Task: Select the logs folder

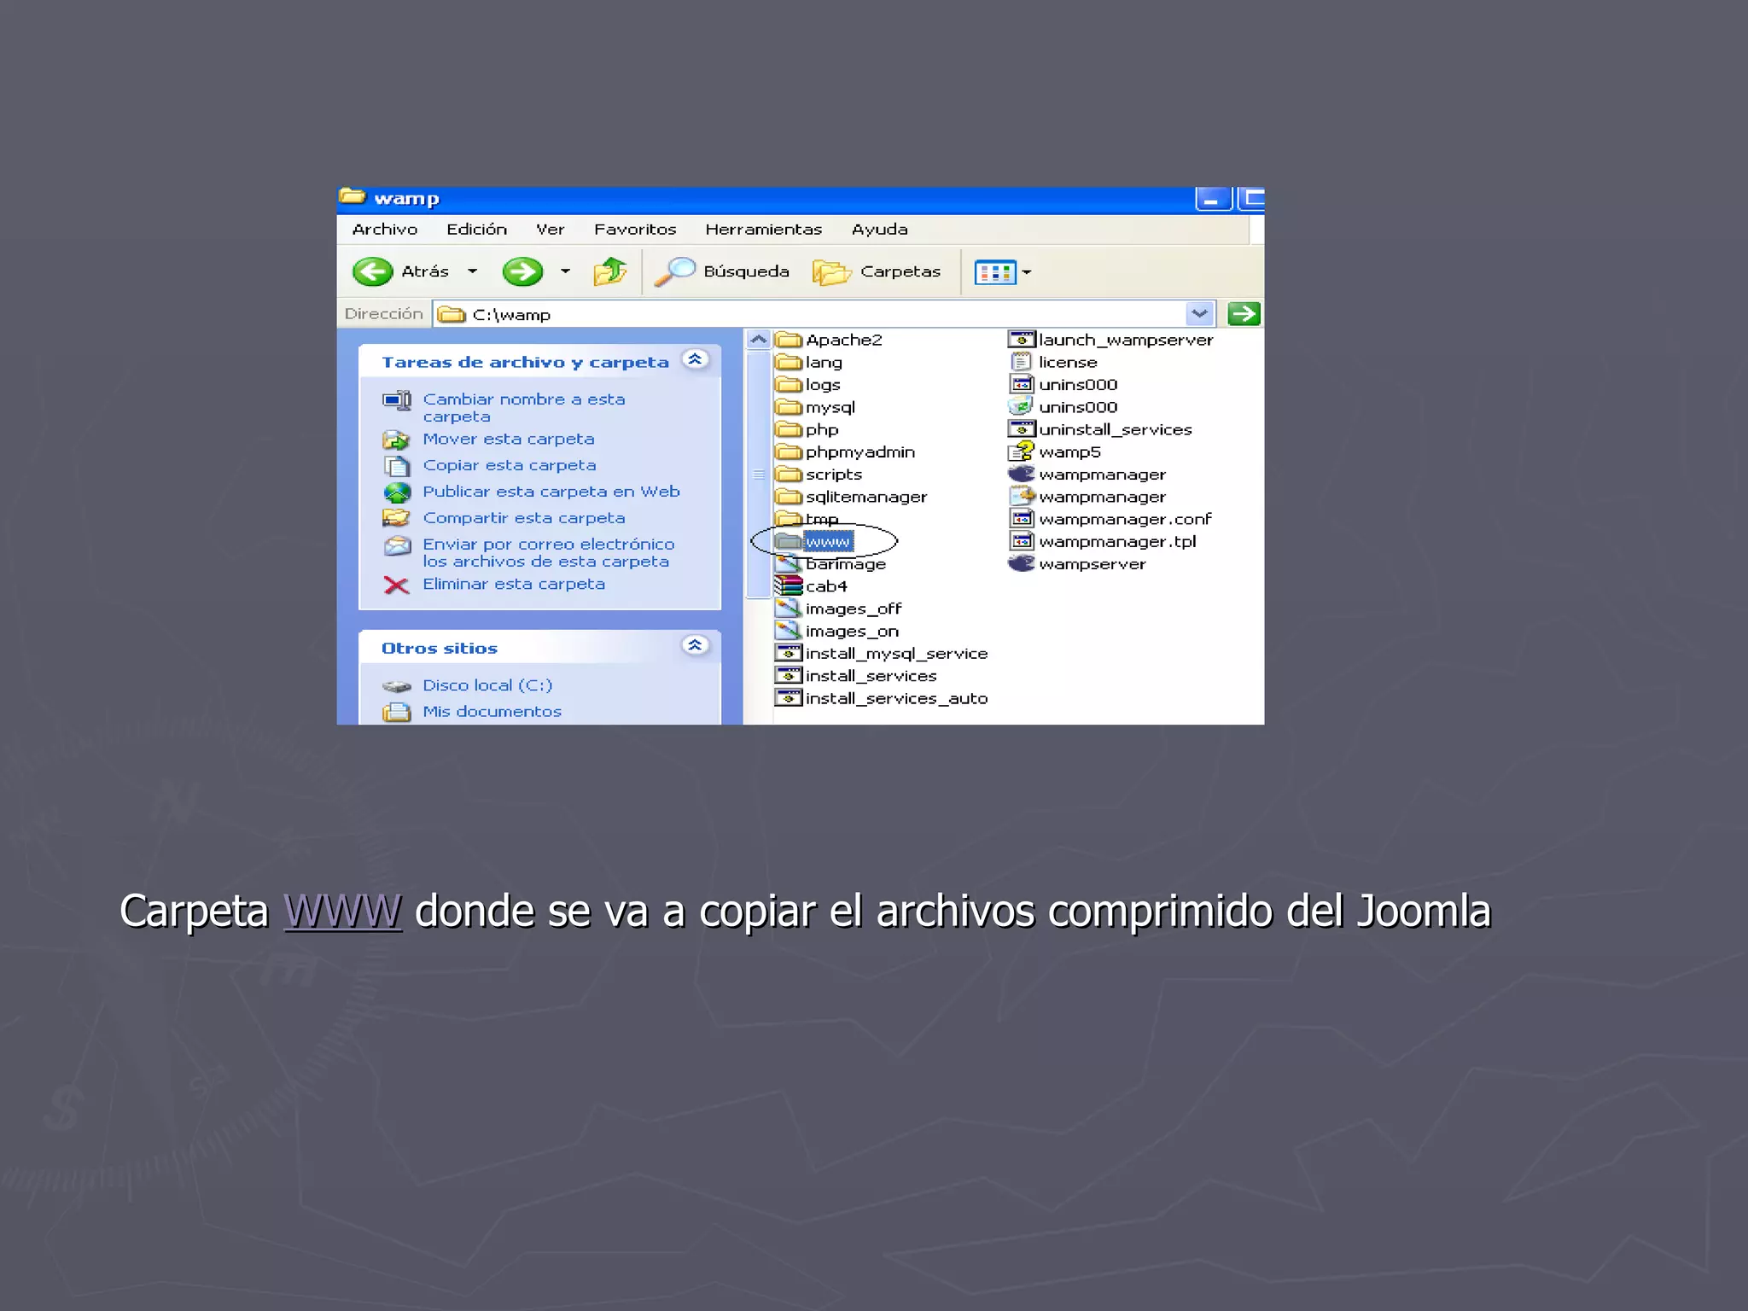Action: [x=807, y=384]
